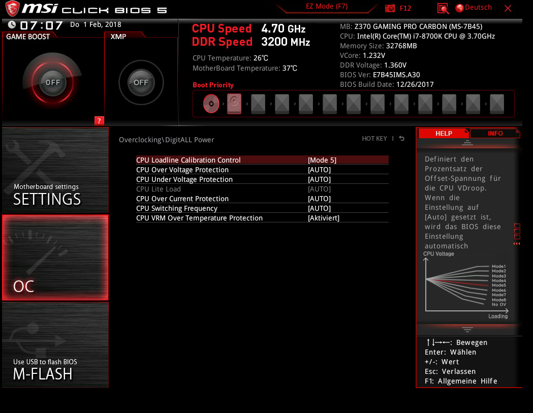The image size is (533, 413).
Task: Click the Overclocking\DigitALL Power breadcrumb
Action: point(166,140)
